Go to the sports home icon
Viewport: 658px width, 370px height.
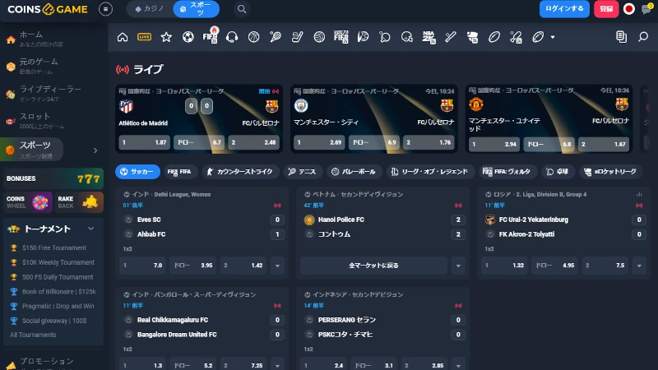tap(123, 37)
